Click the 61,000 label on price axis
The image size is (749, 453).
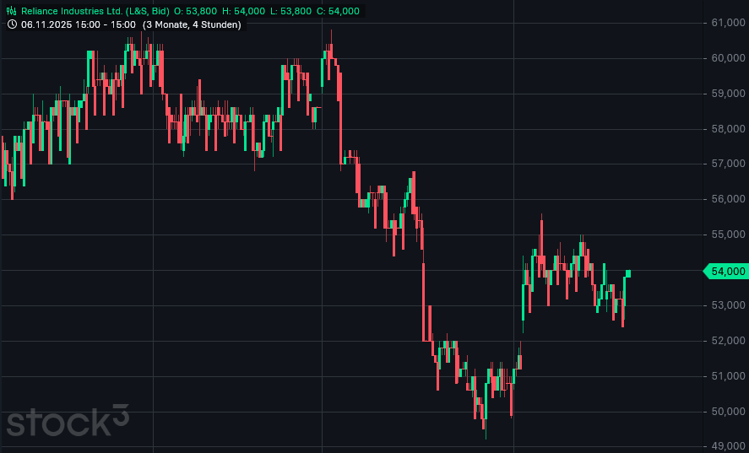click(729, 23)
